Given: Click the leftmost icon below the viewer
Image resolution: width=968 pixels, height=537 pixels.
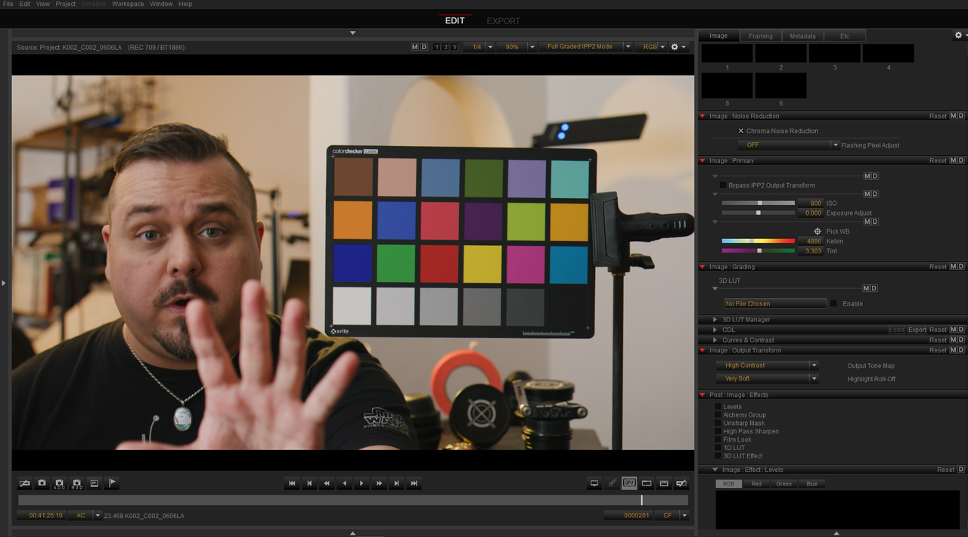Looking at the screenshot, I should pos(24,483).
